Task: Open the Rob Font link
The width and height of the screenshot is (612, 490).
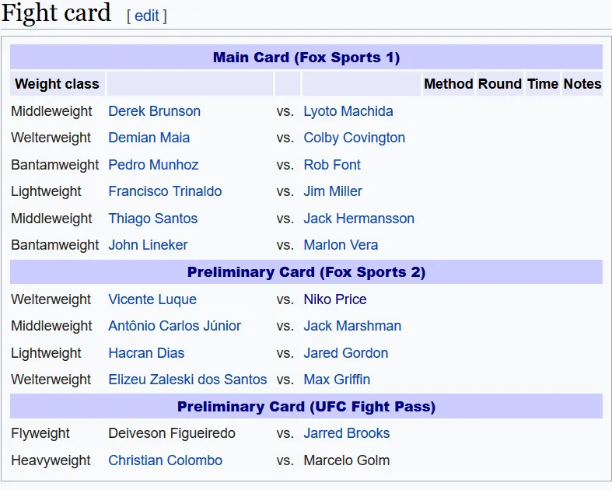Action: point(332,165)
